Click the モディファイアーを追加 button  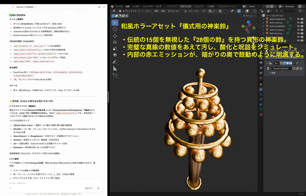click(x=284, y=57)
